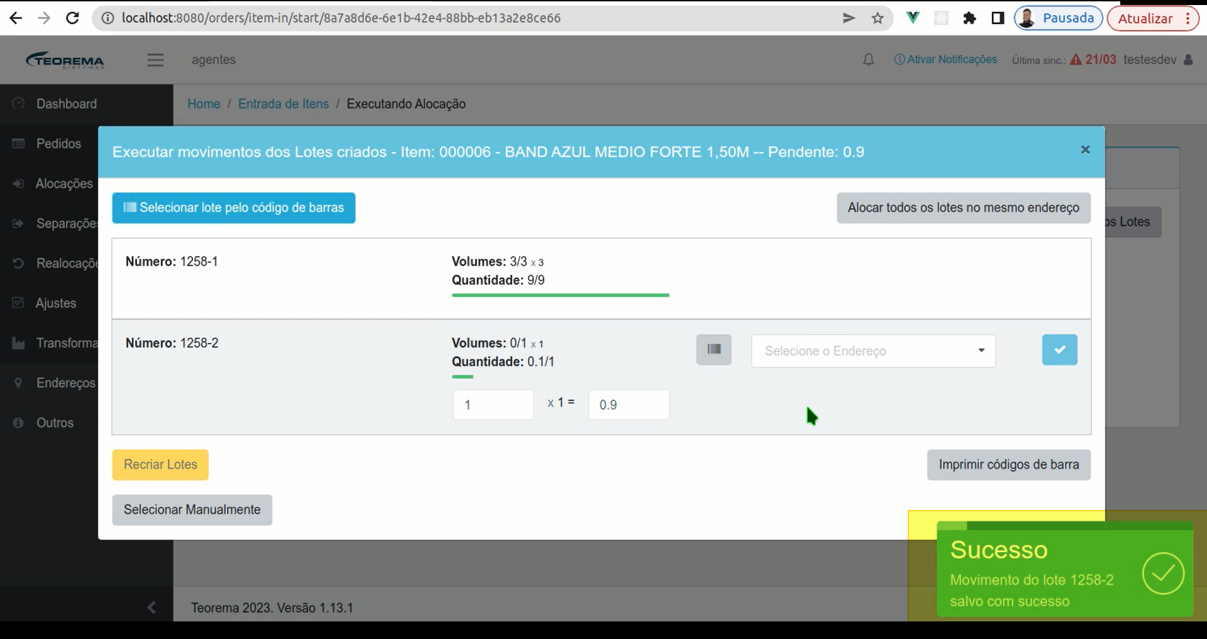
Task: Click Alocar todos os lotes no mesmo endereço
Action: click(x=964, y=208)
